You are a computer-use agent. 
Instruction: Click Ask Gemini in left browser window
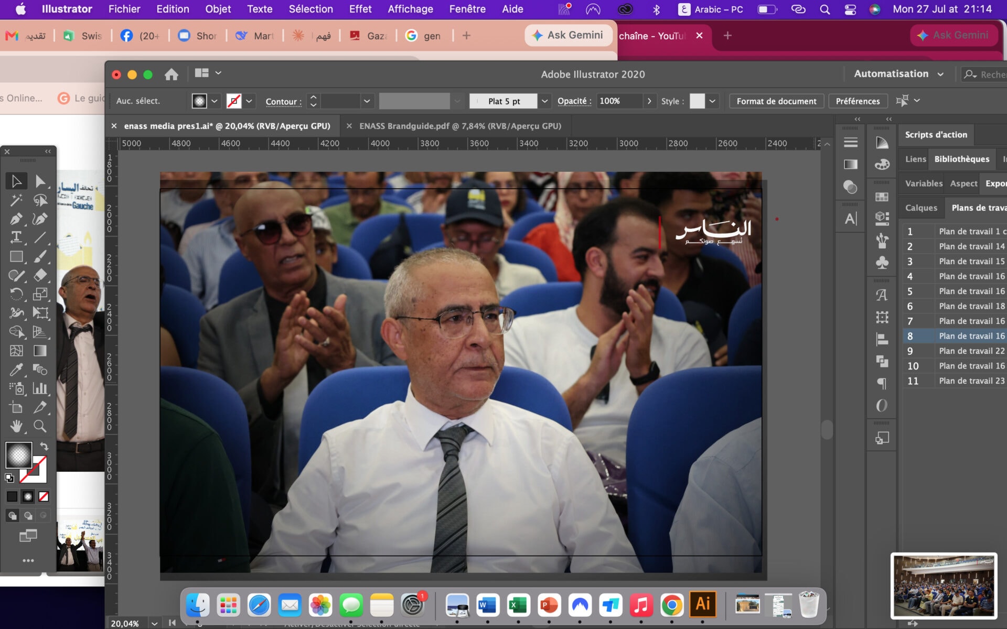pyautogui.click(x=568, y=35)
